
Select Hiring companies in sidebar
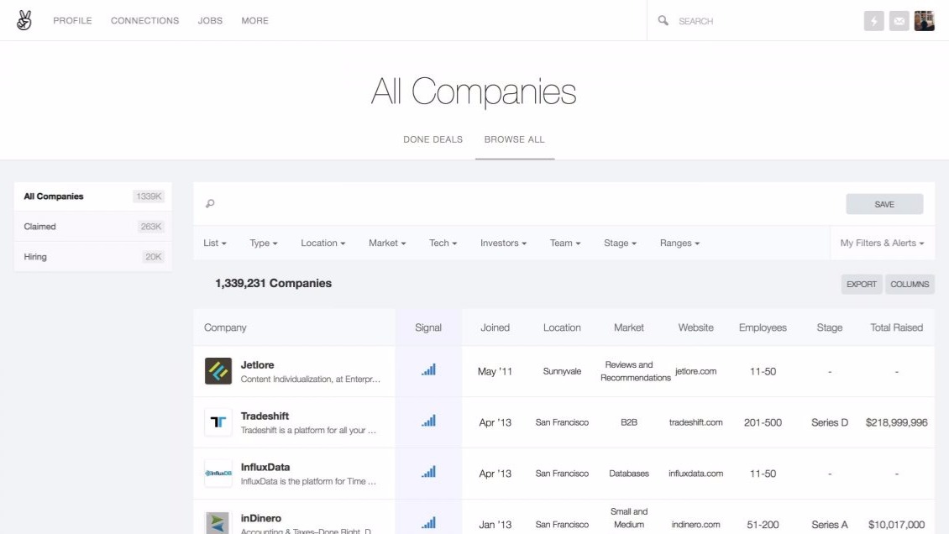pyautogui.click(x=92, y=257)
